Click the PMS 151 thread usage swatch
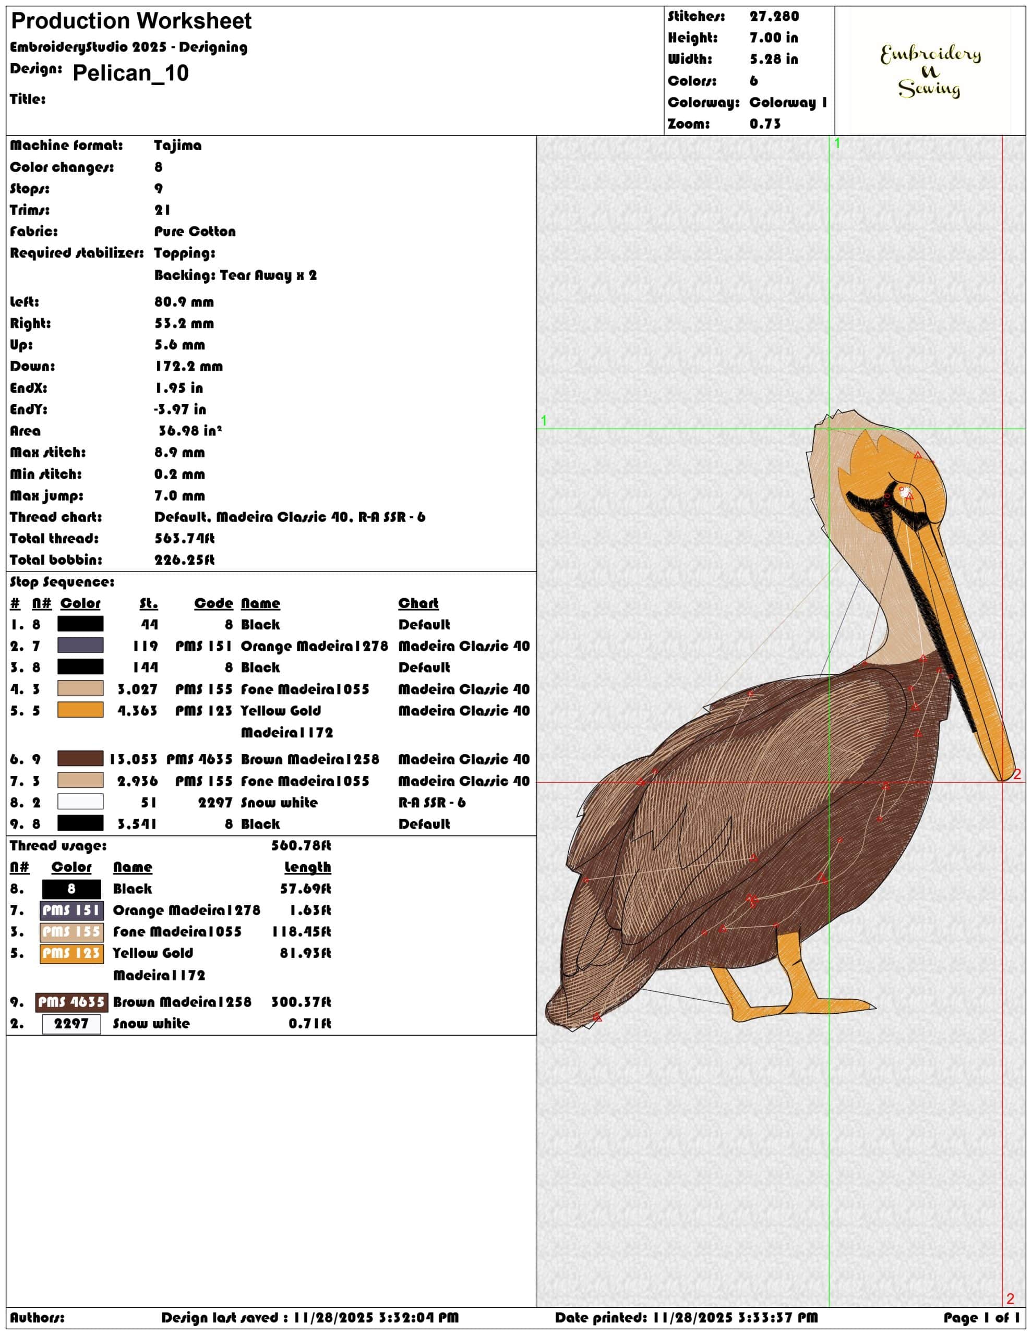Screen dimensions: 1032x1335 [71, 910]
